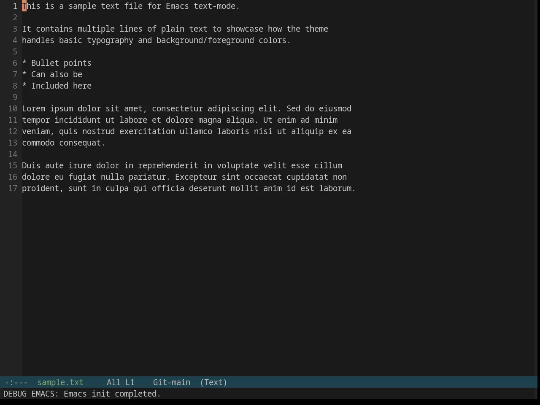Click the word 'cupidatat' in line 16
The image size is (540, 405).
pos(307,177)
